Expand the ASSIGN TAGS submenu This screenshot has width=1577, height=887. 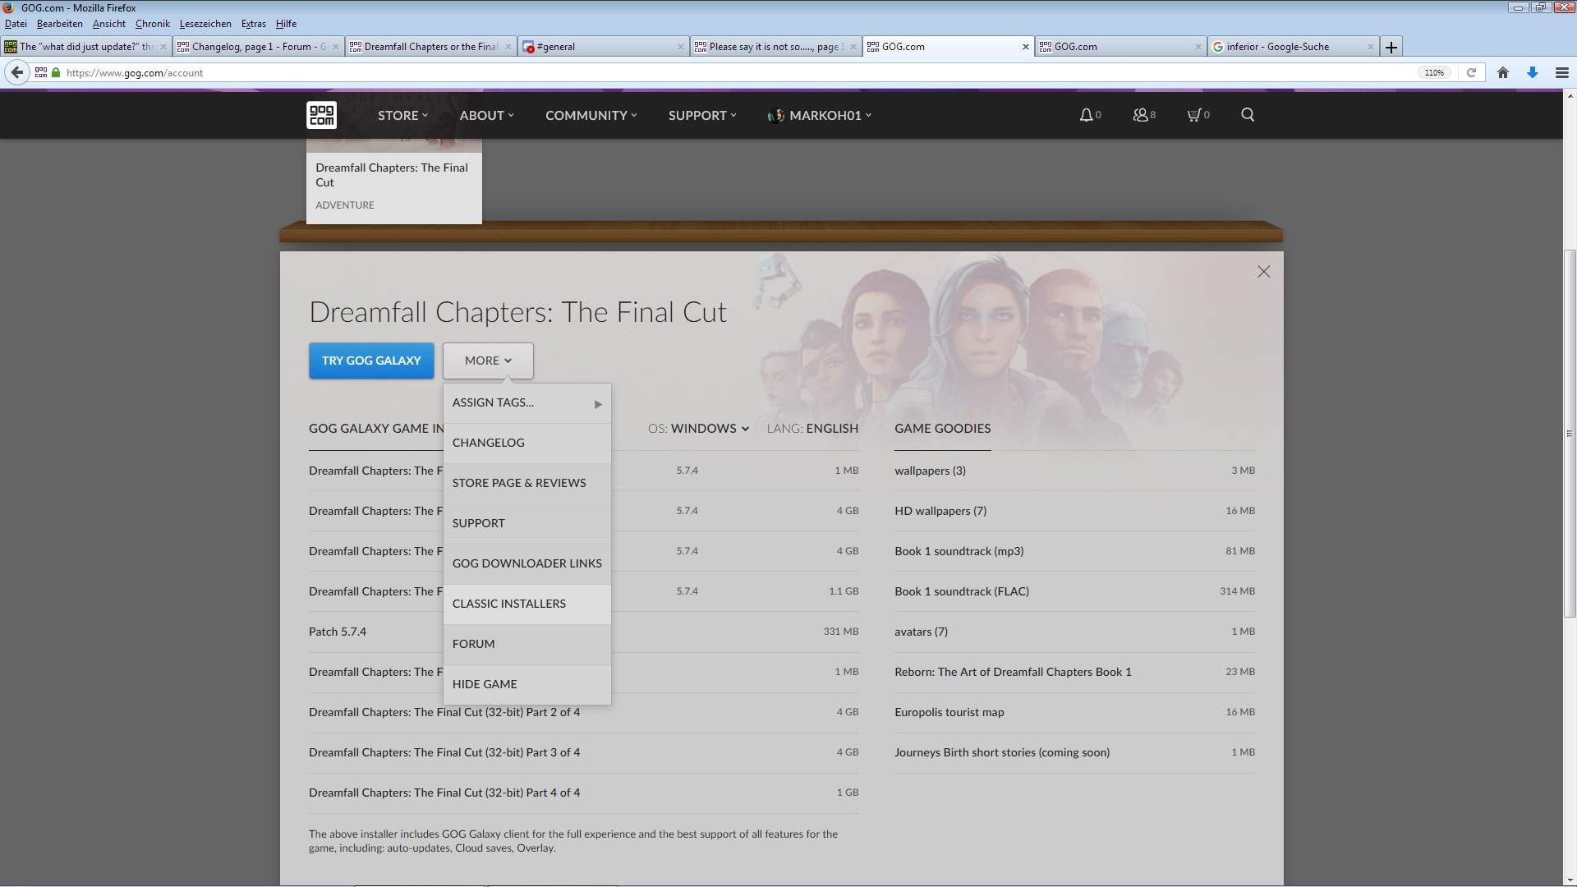tap(526, 402)
